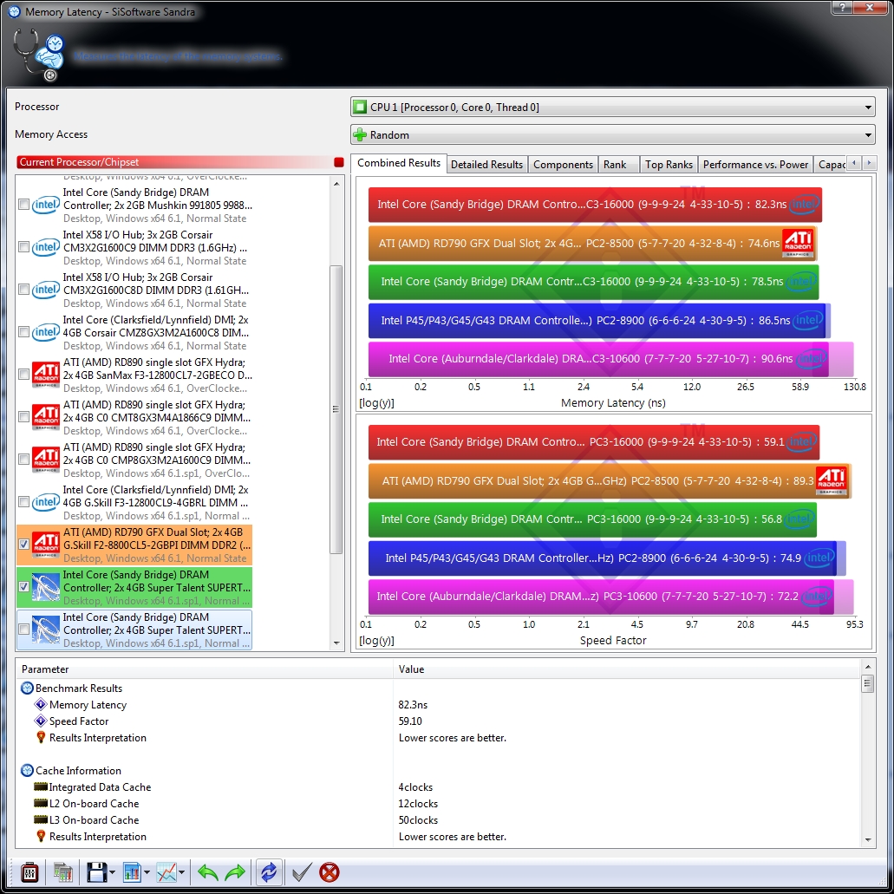
Task: Click the red cancel X icon
Action: coord(329,872)
